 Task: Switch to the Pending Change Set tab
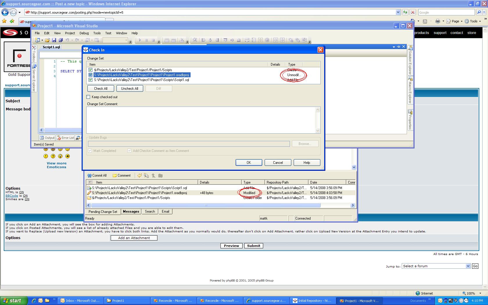[x=103, y=211]
